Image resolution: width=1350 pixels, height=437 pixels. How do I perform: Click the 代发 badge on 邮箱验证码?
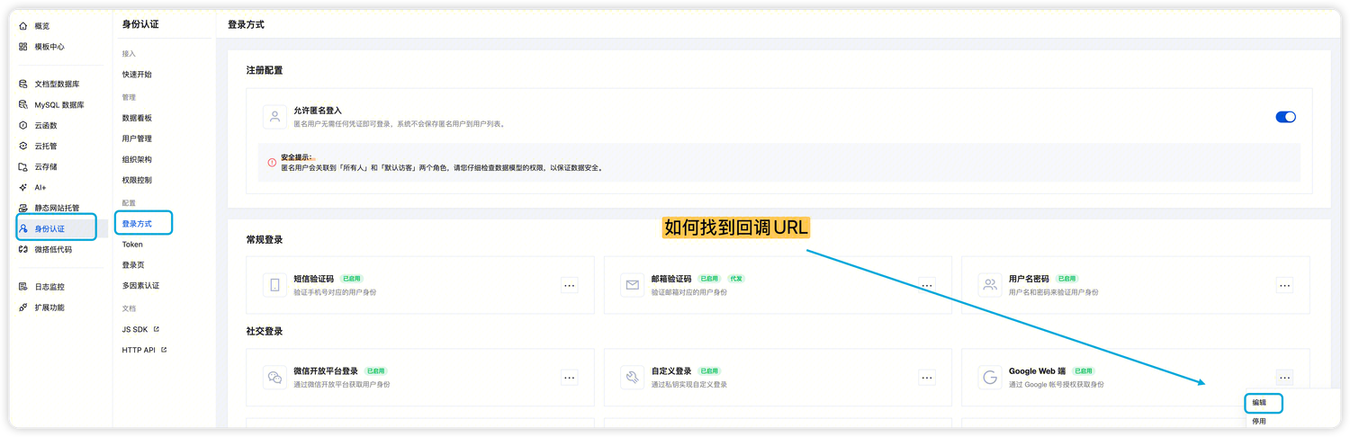pyautogui.click(x=736, y=279)
